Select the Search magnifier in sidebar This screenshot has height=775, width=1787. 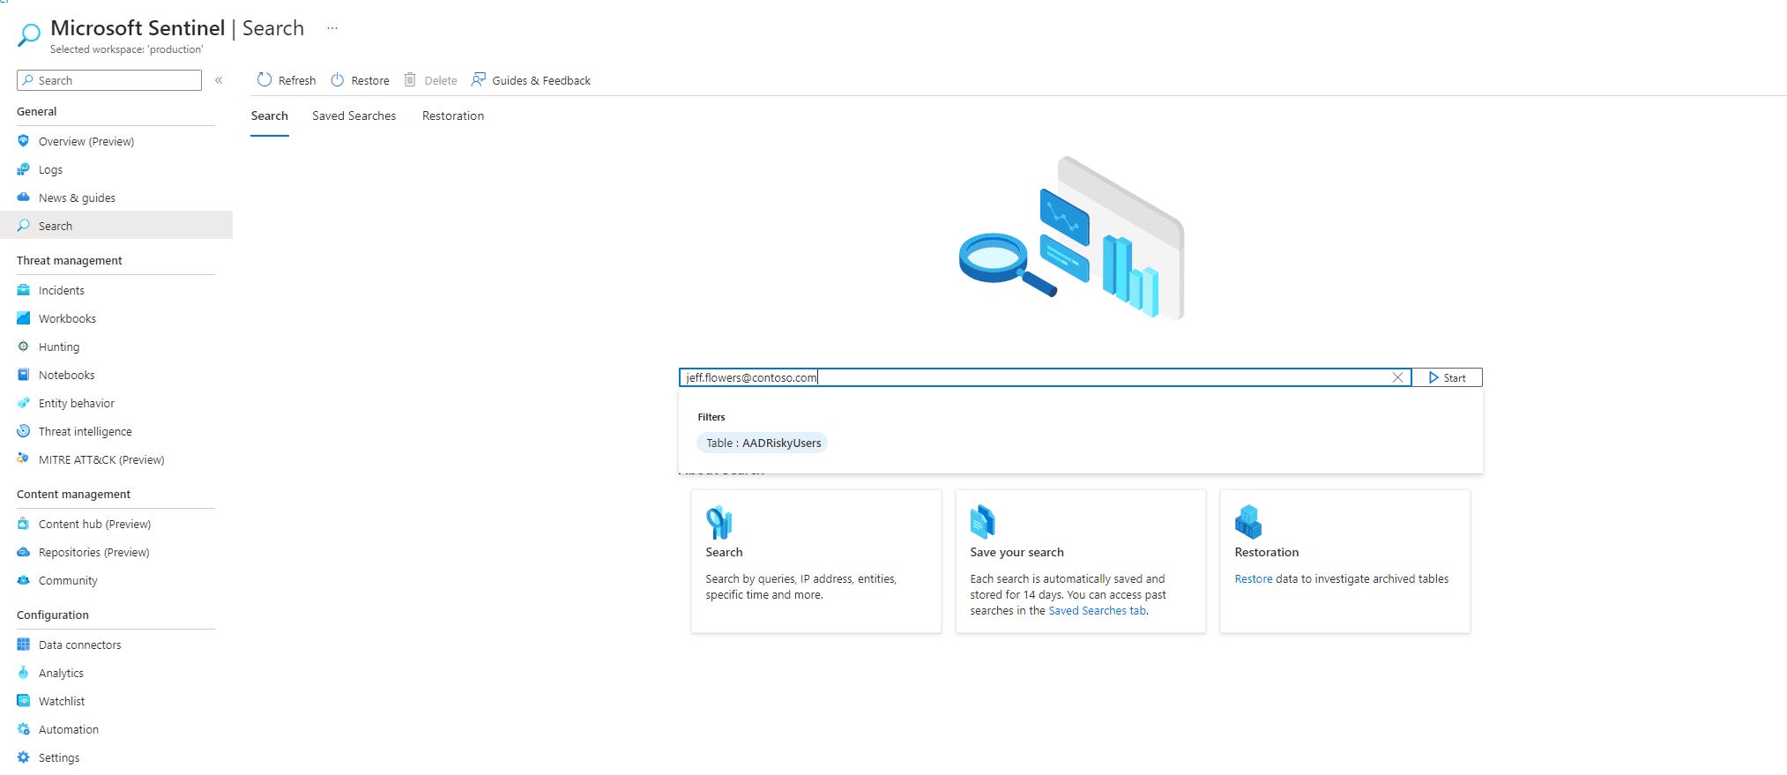(24, 226)
